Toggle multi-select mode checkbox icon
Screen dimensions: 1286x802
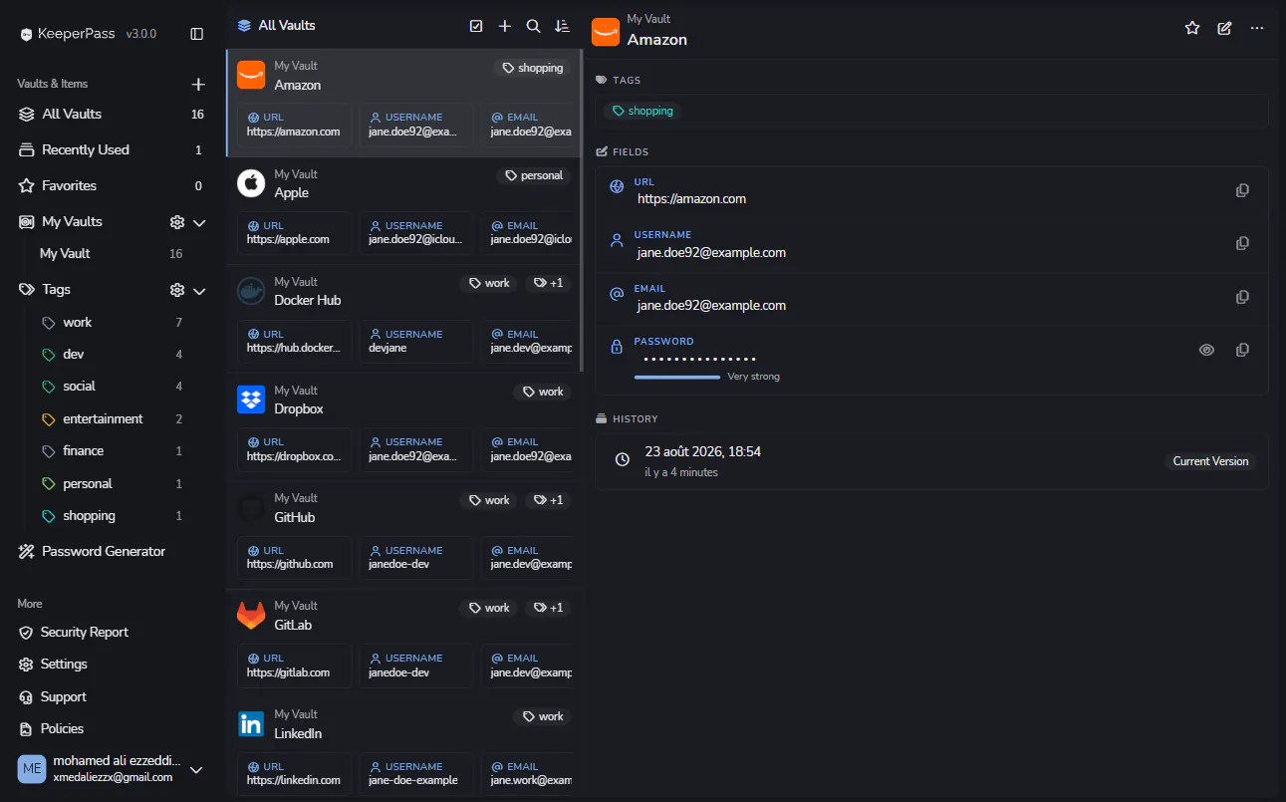click(x=476, y=26)
